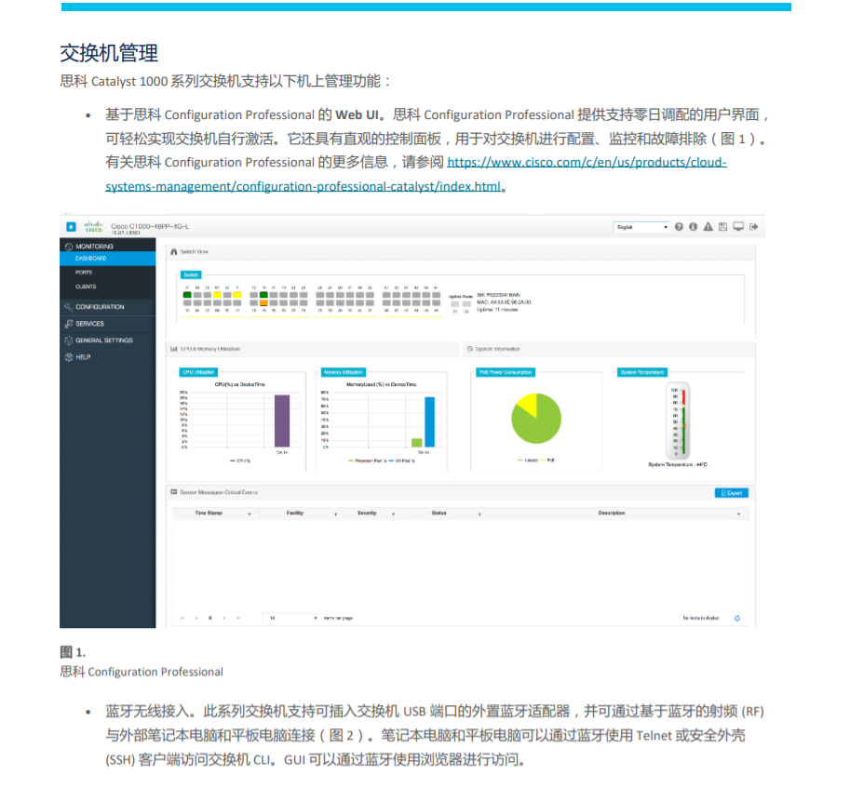Click the lifebuoy icon beside HELP
The width and height of the screenshot is (850, 788).
coord(68,357)
